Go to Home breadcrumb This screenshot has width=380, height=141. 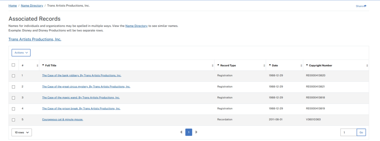pyautogui.click(x=13, y=6)
